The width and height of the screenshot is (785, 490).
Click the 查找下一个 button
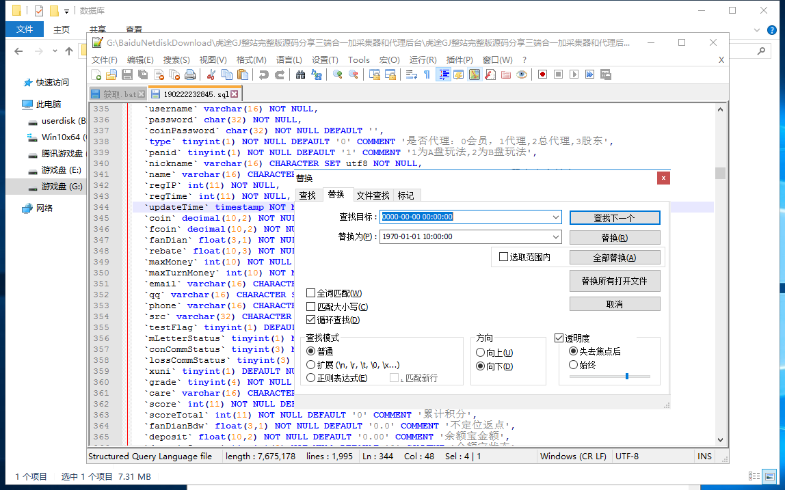(x=614, y=217)
